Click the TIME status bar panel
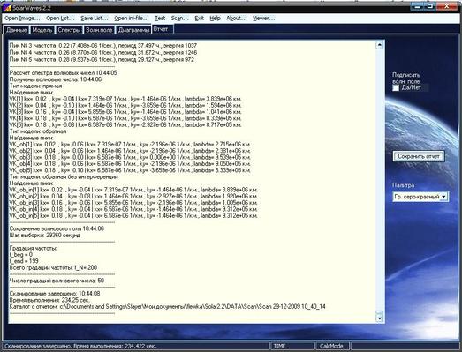Image resolution: width=462 pixels, height=352 pixels. [x=292, y=346]
